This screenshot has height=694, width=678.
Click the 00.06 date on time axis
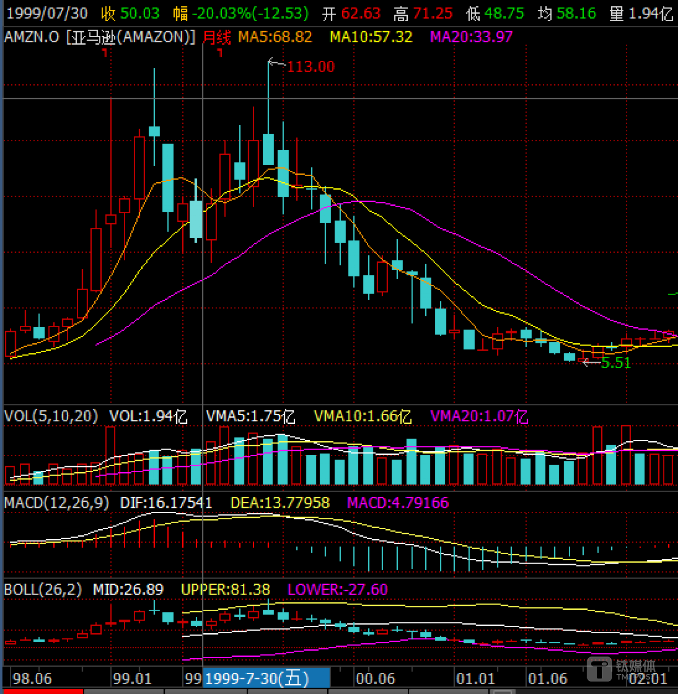375,678
